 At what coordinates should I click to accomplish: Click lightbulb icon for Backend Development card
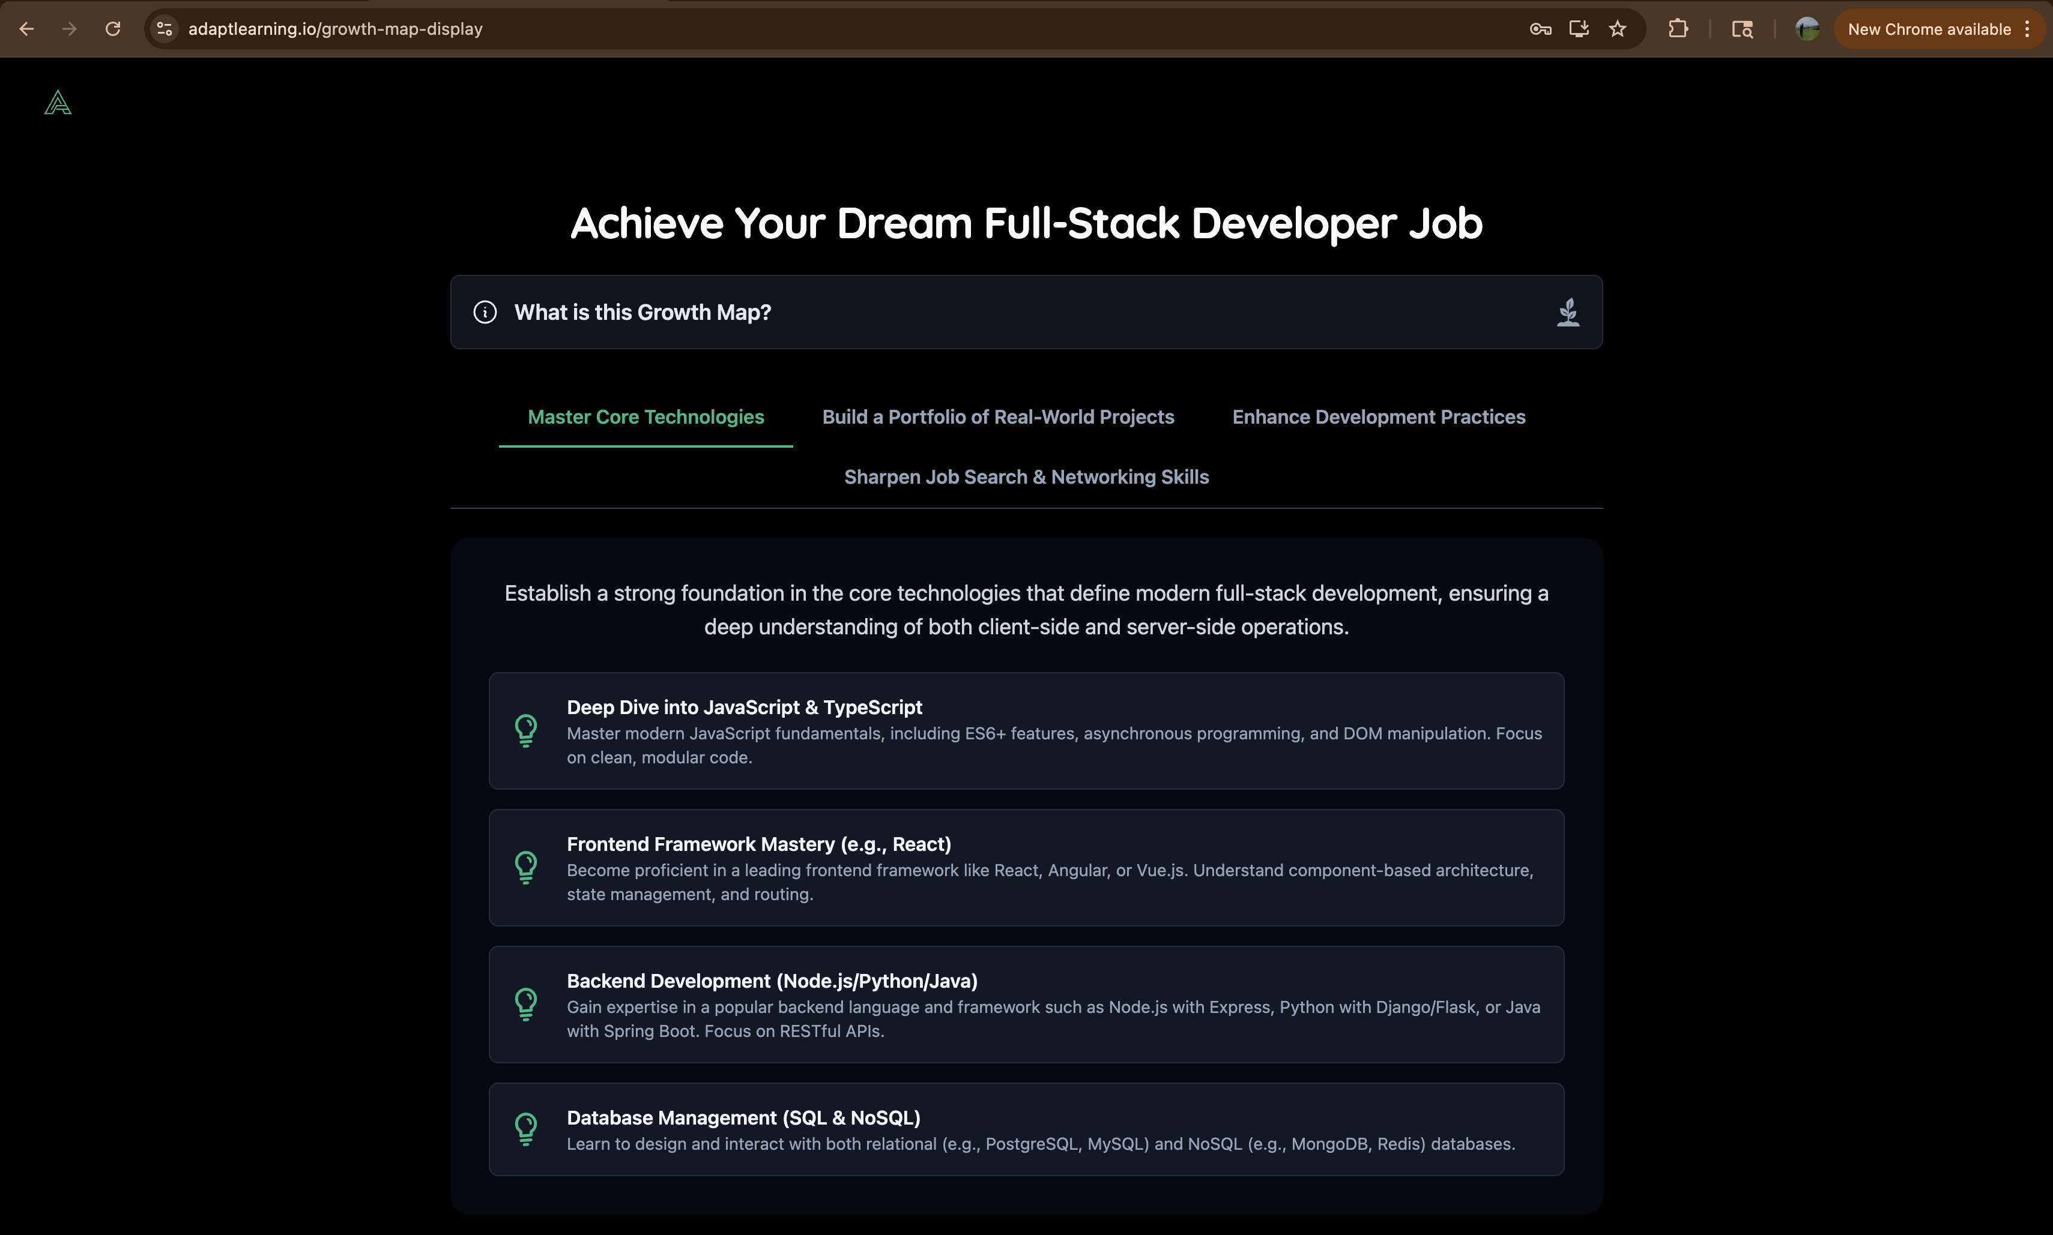(526, 1003)
